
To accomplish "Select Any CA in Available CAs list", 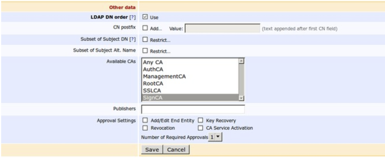I will pyautogui.click(x=153, y=62).
